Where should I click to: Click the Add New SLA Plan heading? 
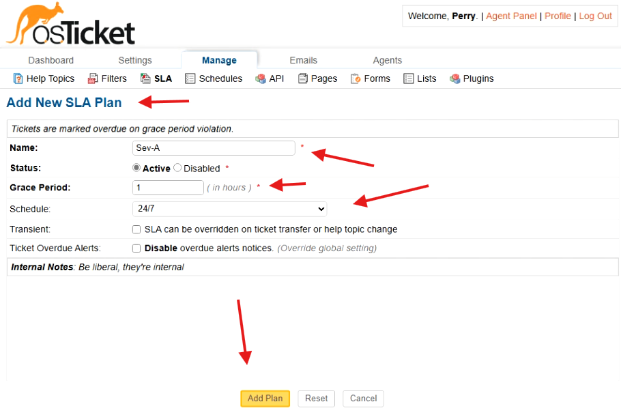[64, 102]
